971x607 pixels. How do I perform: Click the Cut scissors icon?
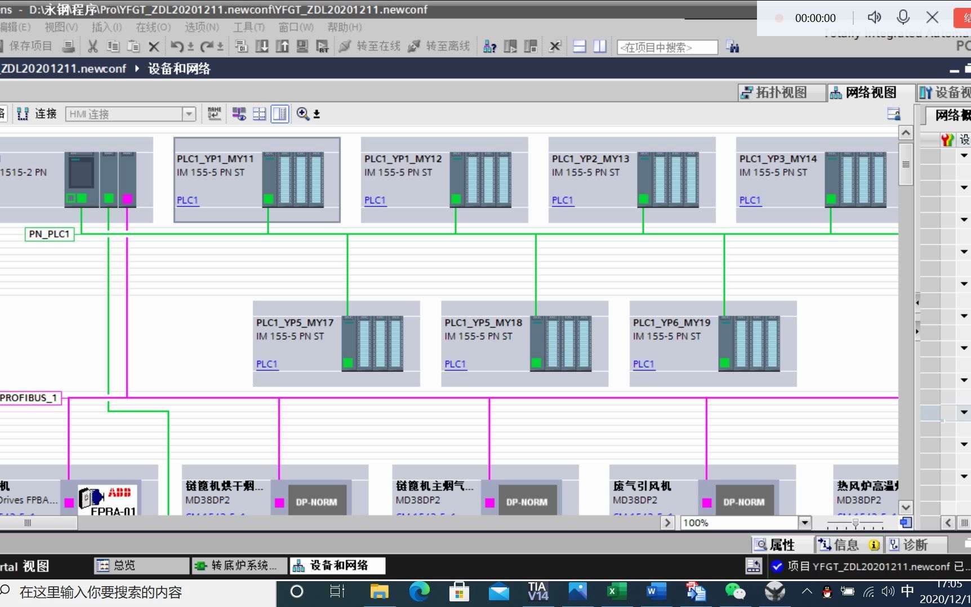click(93, 47)
